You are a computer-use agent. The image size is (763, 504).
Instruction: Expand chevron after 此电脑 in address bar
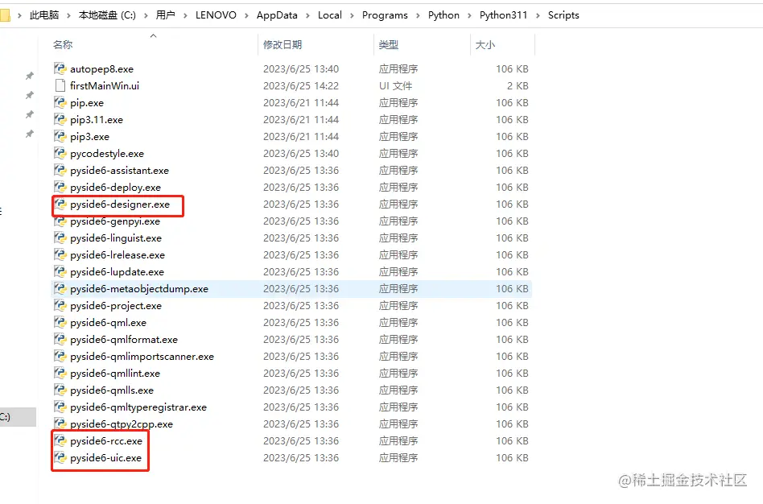(68, 15)
